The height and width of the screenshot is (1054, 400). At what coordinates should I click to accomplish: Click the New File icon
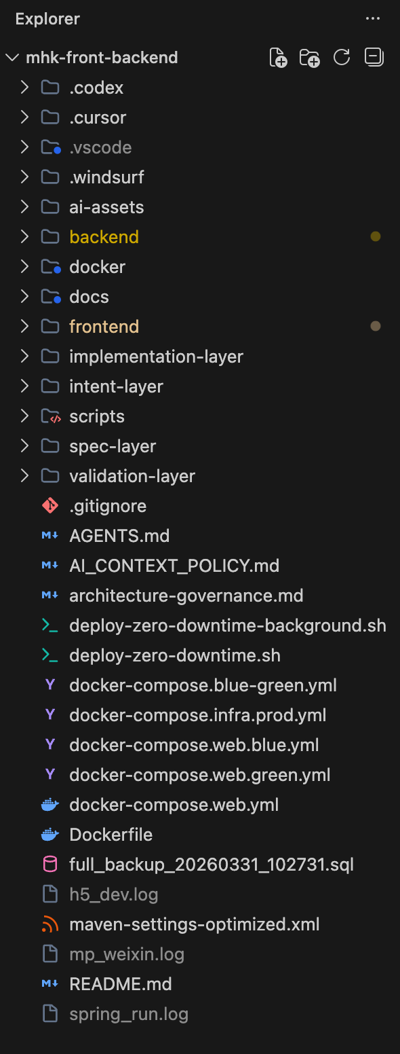pyautogui.click(x=278, y=58)
